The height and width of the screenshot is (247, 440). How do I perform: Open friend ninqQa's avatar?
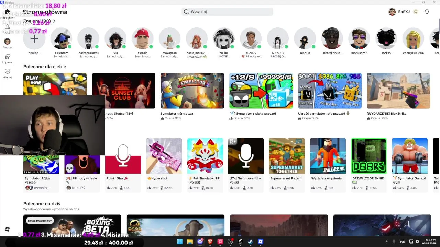[305, 39]
